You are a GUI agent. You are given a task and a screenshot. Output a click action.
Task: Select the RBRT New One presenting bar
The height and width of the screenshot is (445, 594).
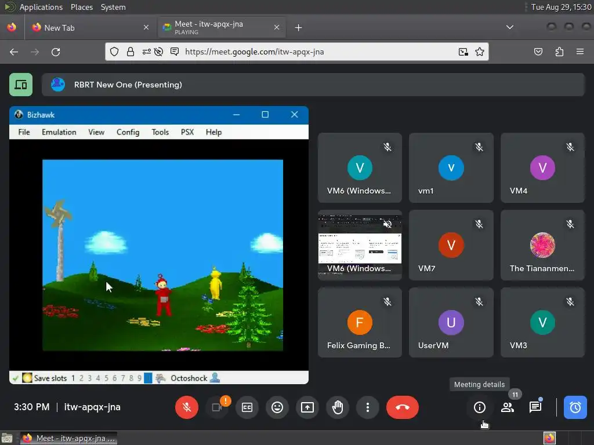tap(313, 85)
